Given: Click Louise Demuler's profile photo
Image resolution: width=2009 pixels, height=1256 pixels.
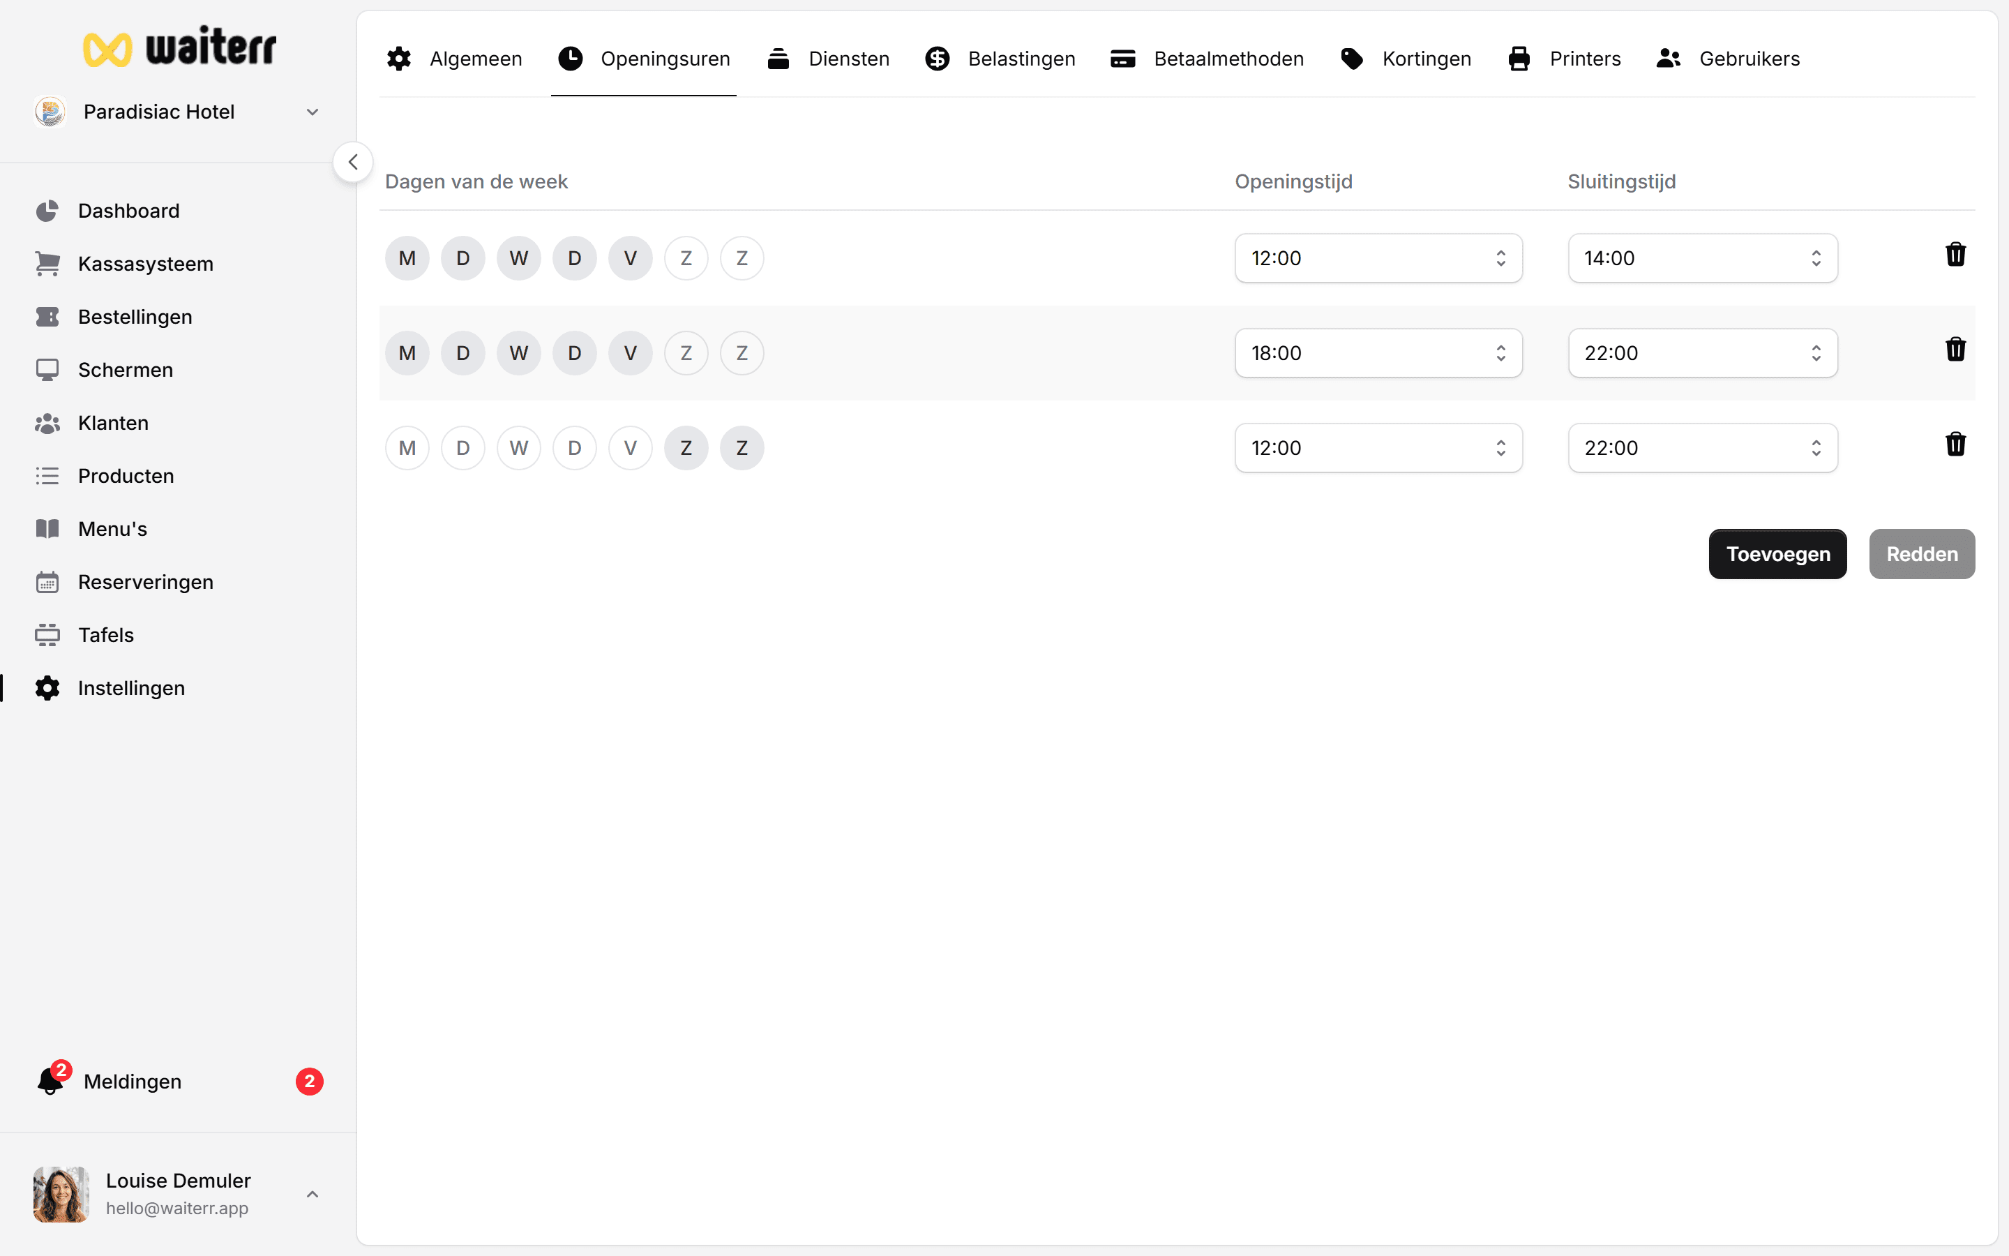Looking at the screenshot, I should (x=61, y=1194).
